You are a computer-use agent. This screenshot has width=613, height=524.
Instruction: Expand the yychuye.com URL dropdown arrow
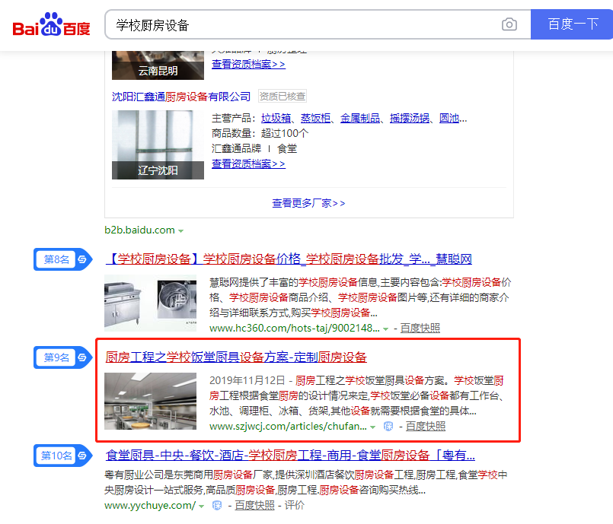click(x=202, y=507)
